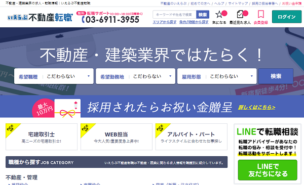
Task: Open the WEB担当 pick up card
Action: coord(117,137)
